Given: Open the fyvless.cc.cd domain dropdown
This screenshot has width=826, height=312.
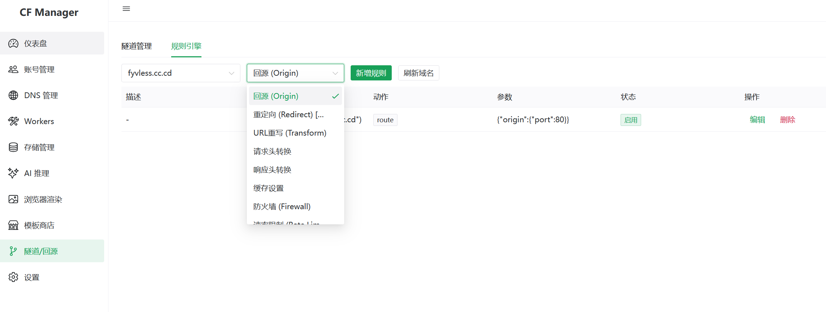Looking at the screenshot, I should (x=181, y=73).
